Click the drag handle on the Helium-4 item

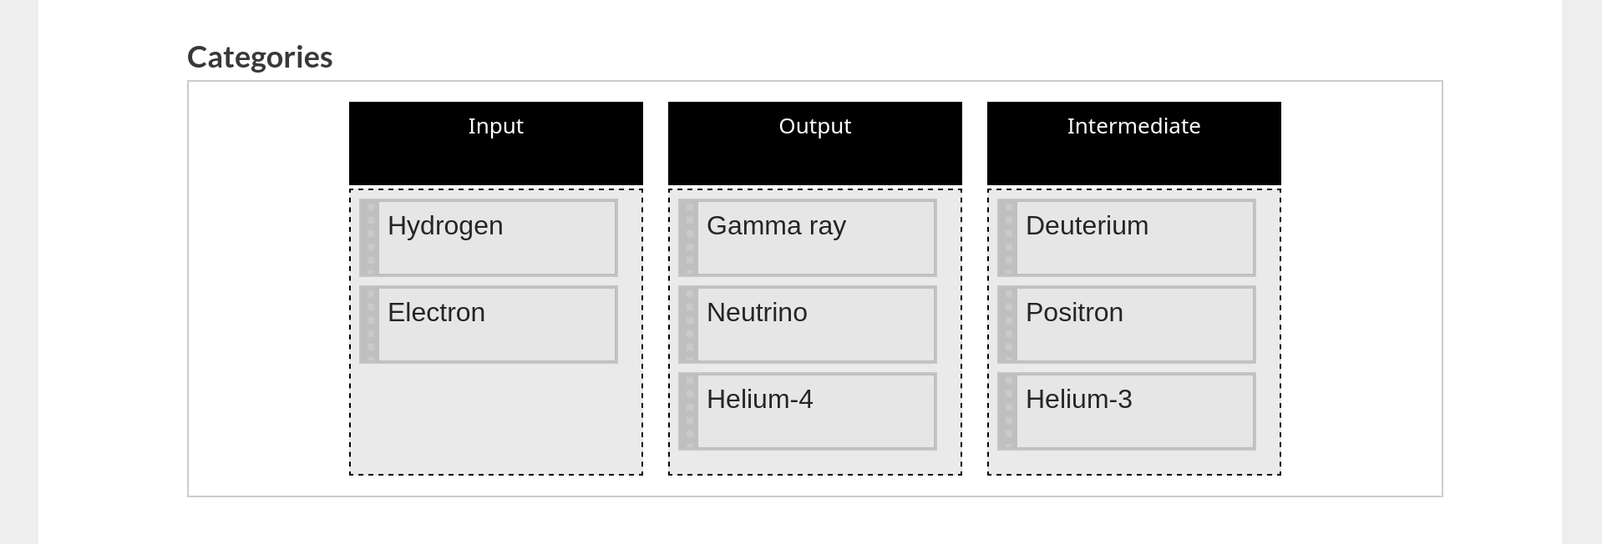tap(690, 411)
